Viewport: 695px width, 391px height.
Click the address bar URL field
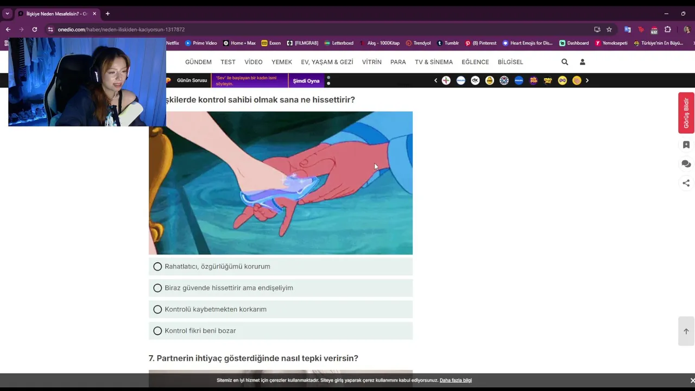click(320, 29)
